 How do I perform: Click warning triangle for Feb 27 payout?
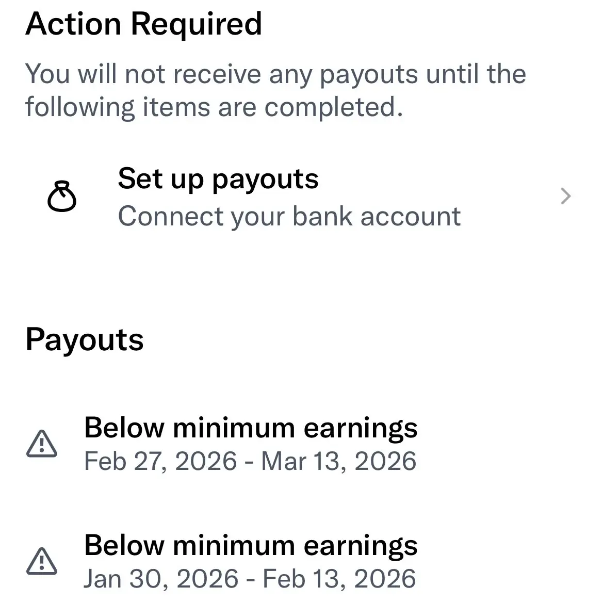[x=42, y=444]
